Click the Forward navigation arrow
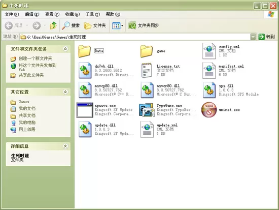 tap(37, 25)
